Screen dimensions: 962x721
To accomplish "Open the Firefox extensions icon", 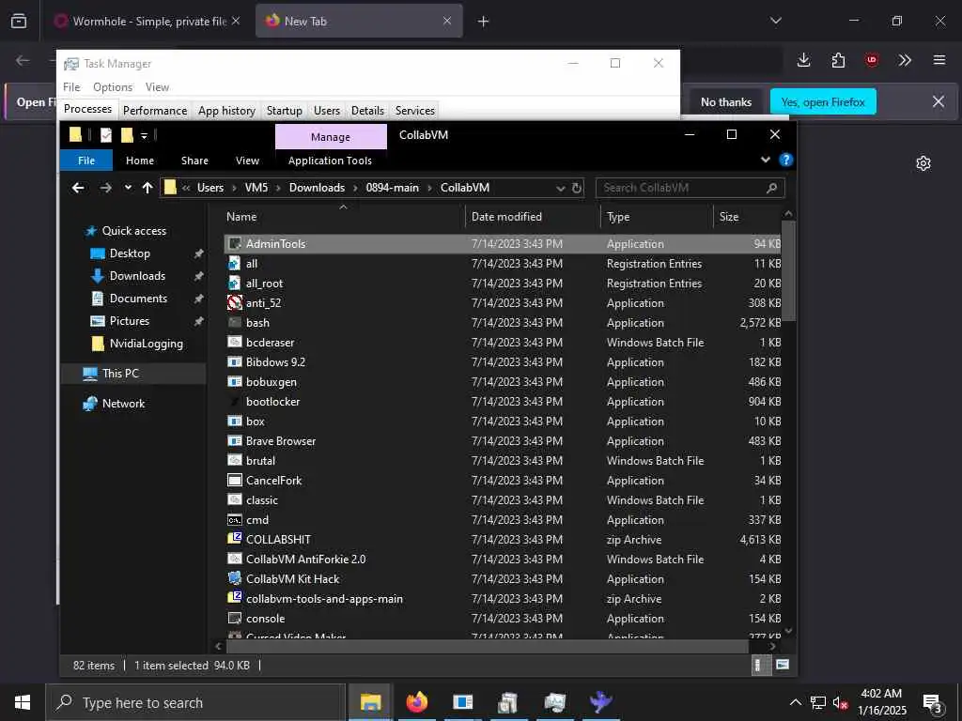I will tap(838, 59).
